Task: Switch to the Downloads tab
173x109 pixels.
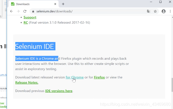Action: [x=33, y=4]
